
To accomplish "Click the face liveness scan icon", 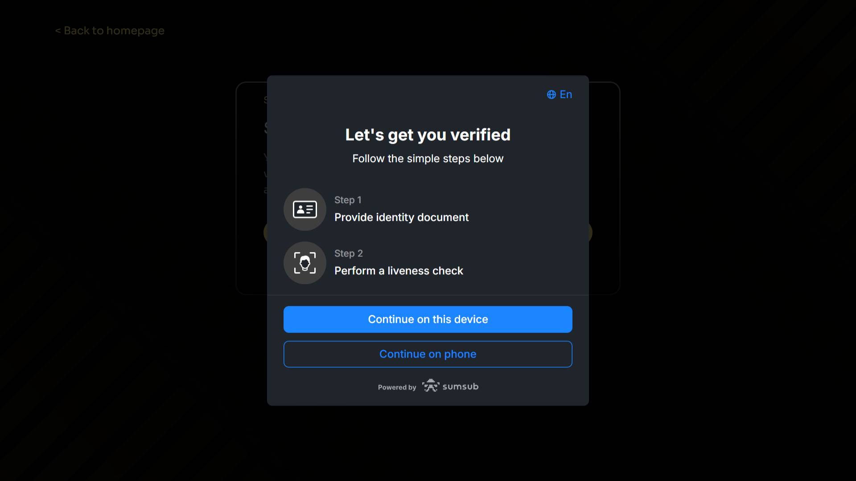I will pyautogui.click(x=305, y=263).
